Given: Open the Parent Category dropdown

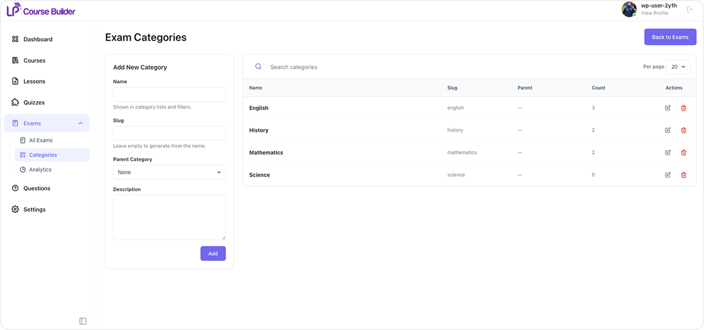Looking at the screenshot, I should pyautogui.click(x=169, y=172).
